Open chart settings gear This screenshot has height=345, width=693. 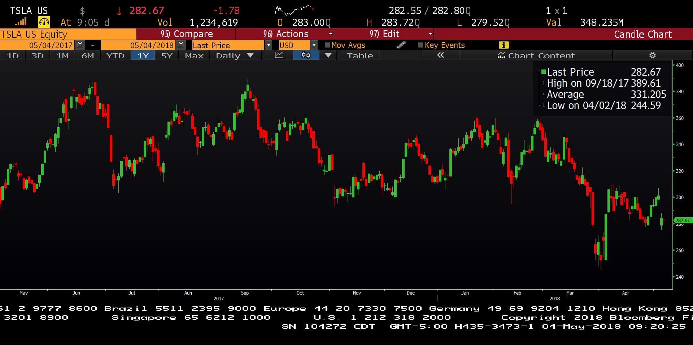(652, 55)
